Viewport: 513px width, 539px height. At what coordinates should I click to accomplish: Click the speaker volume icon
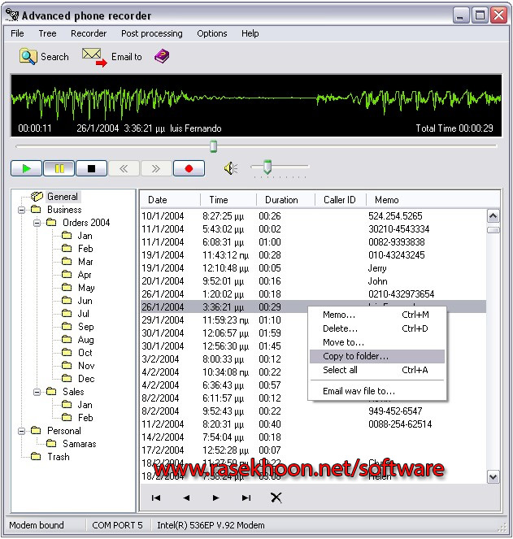(x=231, y=168)
